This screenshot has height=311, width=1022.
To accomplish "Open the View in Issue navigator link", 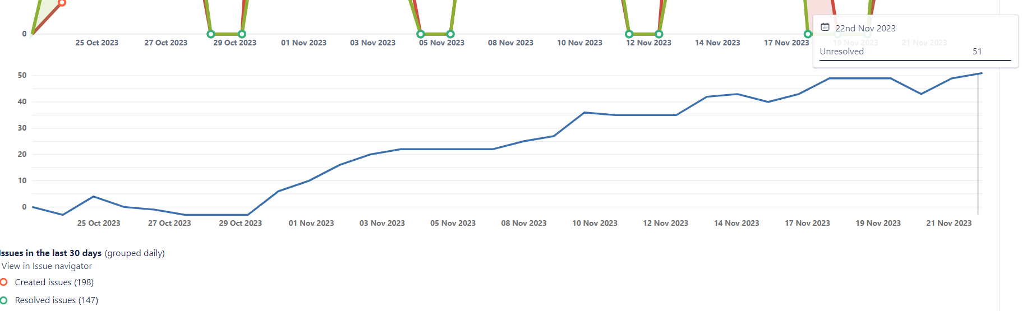I will point(47,266).
